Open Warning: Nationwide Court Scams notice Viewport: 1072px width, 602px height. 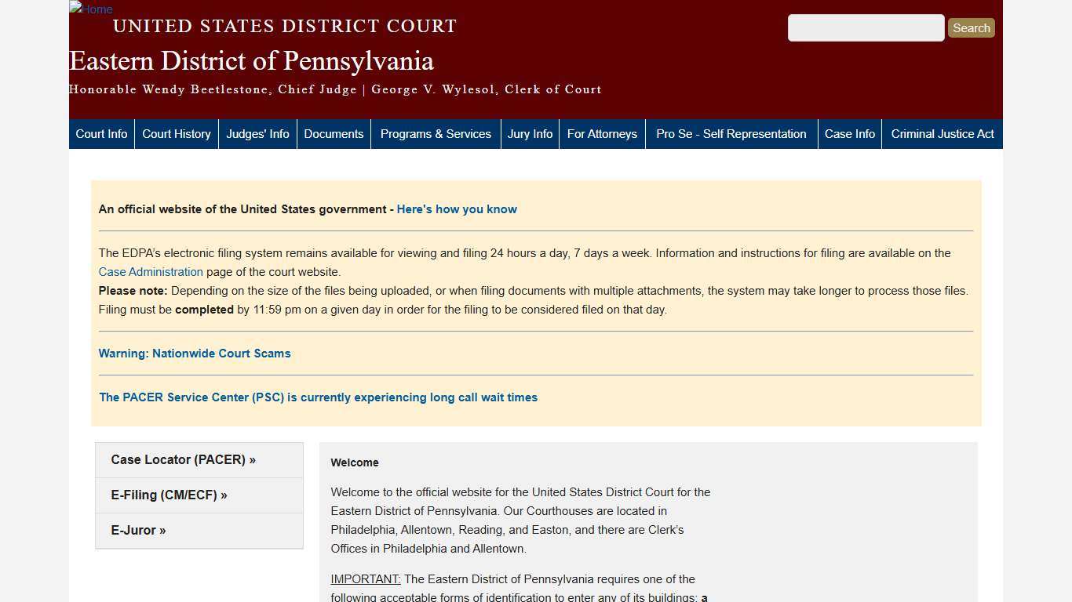tap(195, 353)
